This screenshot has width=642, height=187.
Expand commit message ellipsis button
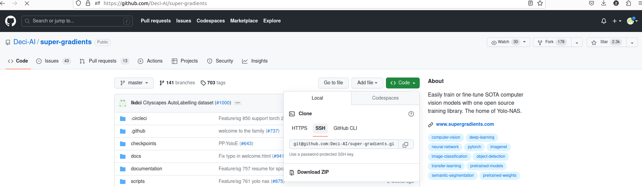coord(238,103)
